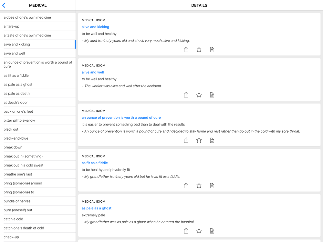Click the 'as pale as a ghost' title link
323x242 pixels.
[97, 208]
